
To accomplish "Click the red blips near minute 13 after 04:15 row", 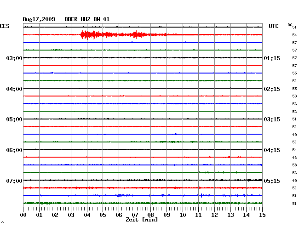I will 228,157.
